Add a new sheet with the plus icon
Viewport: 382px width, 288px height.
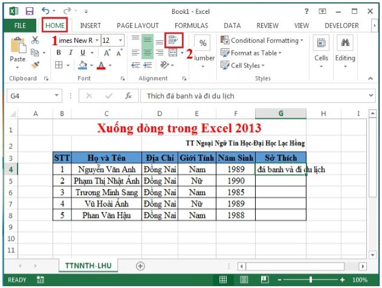click(x=140, y=266)
